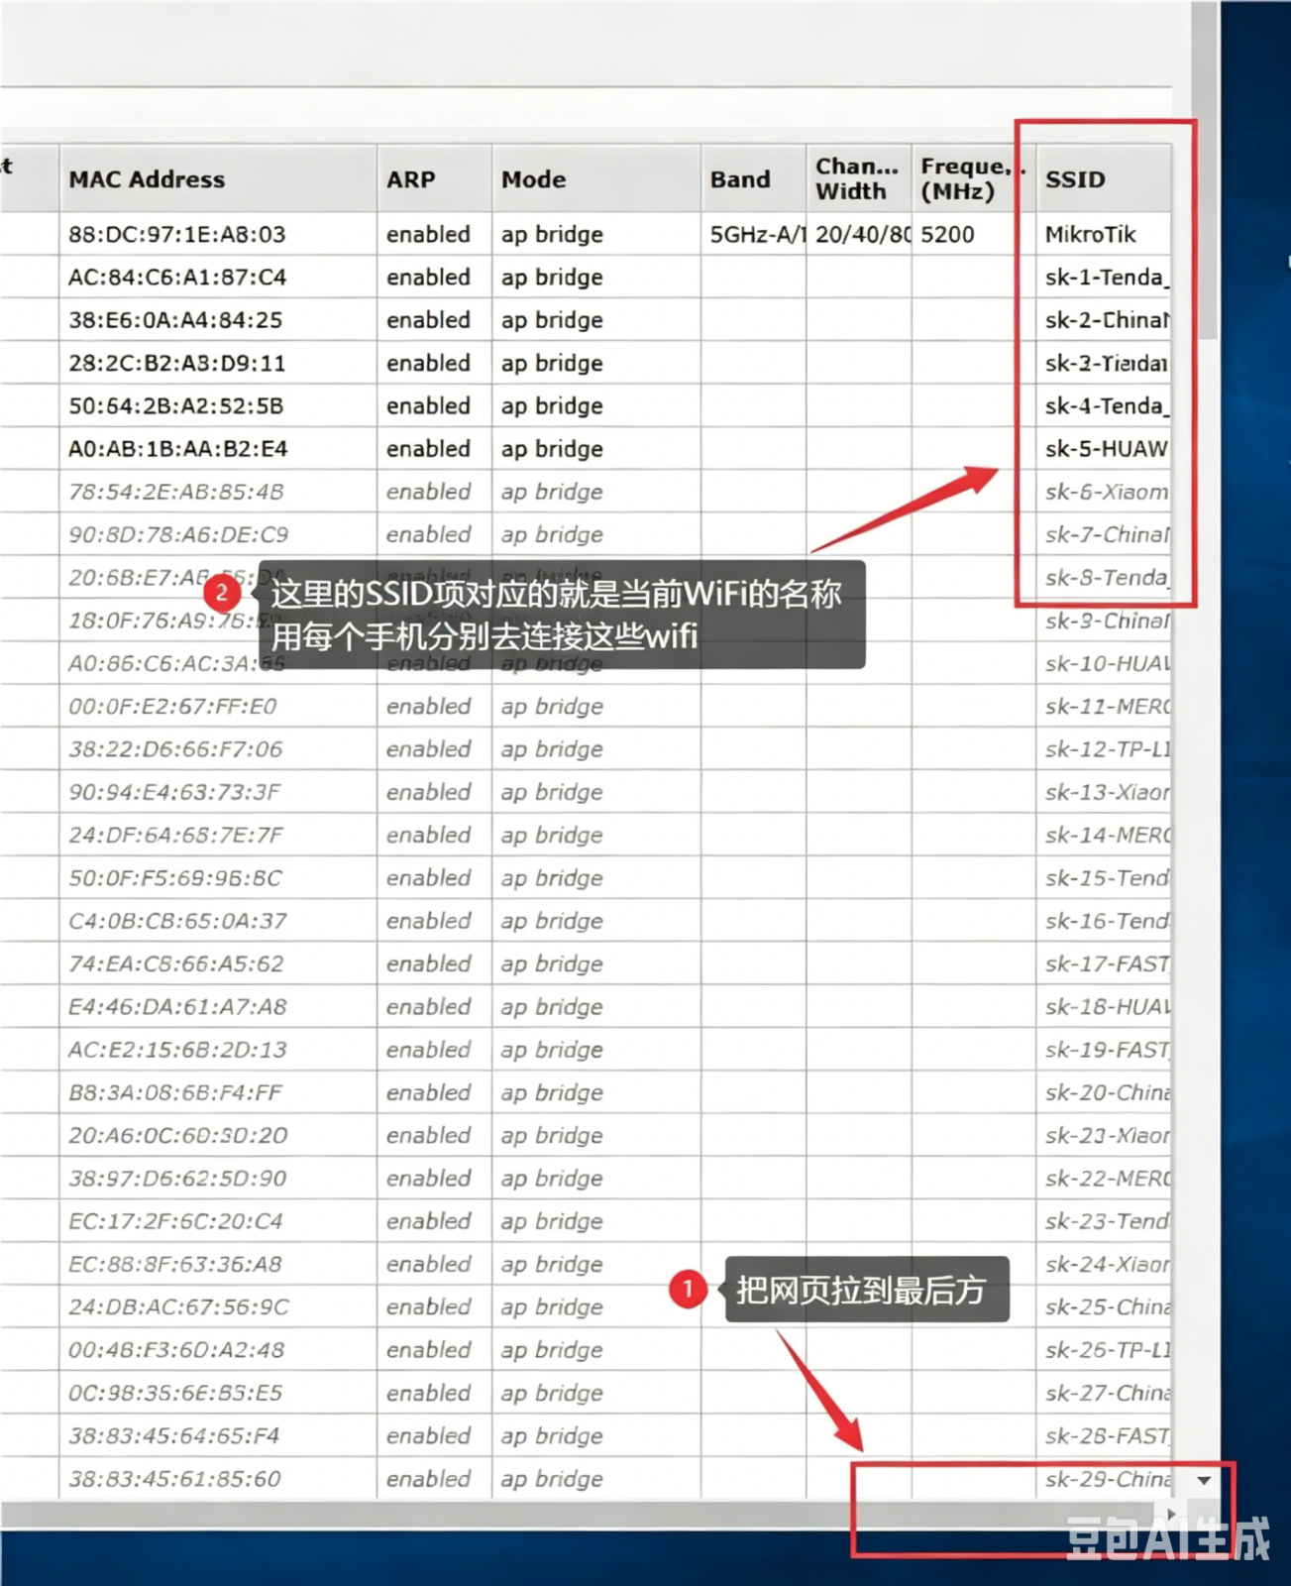Viewport: 1291px width, 1586px height.
Task: Select MAC address AC:E2:15:6B:2D:13
Action: 177,1051
